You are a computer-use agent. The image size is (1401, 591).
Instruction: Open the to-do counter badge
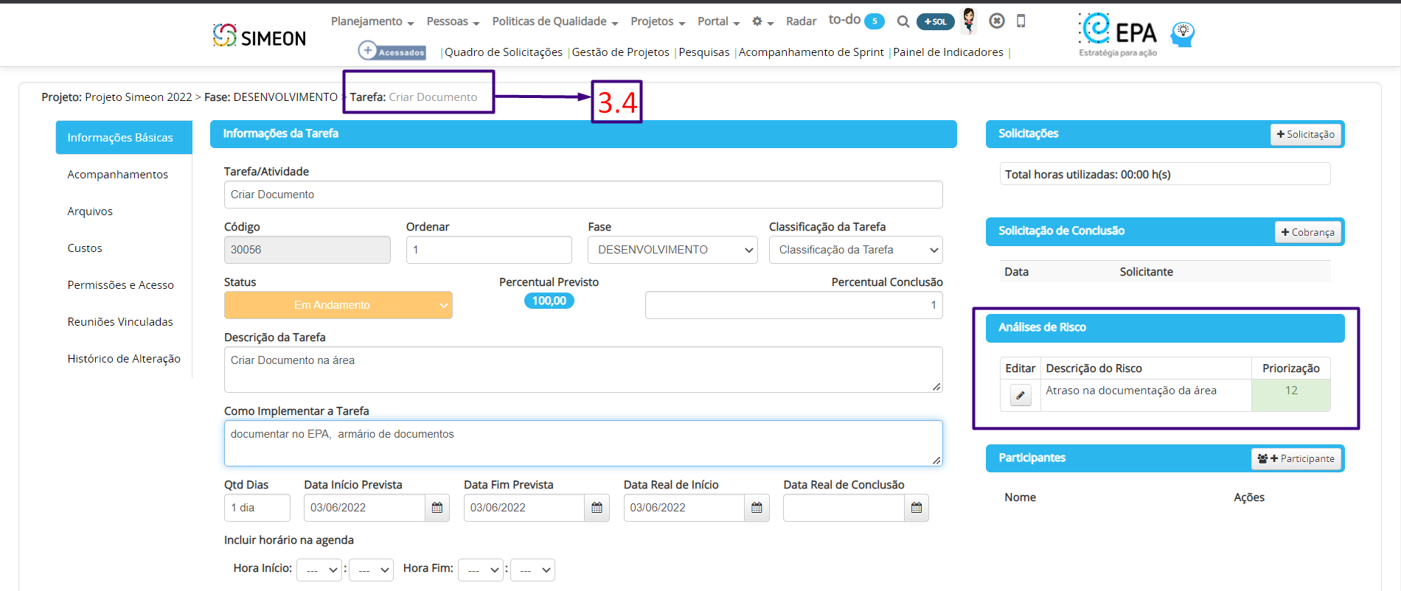click(x=875, y=21)
